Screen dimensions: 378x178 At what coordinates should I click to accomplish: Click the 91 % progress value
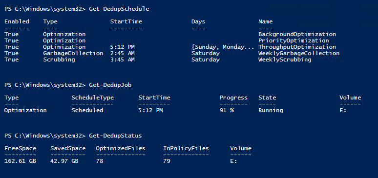[227, 110]
